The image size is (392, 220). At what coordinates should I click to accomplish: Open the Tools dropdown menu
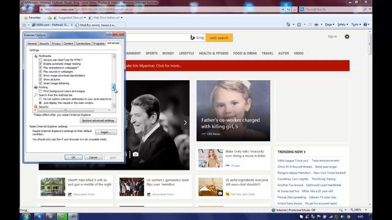pos(356,24)
